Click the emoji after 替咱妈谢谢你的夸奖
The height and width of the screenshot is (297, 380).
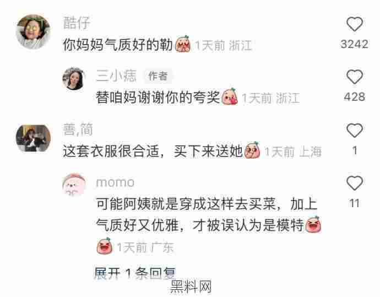230,97
